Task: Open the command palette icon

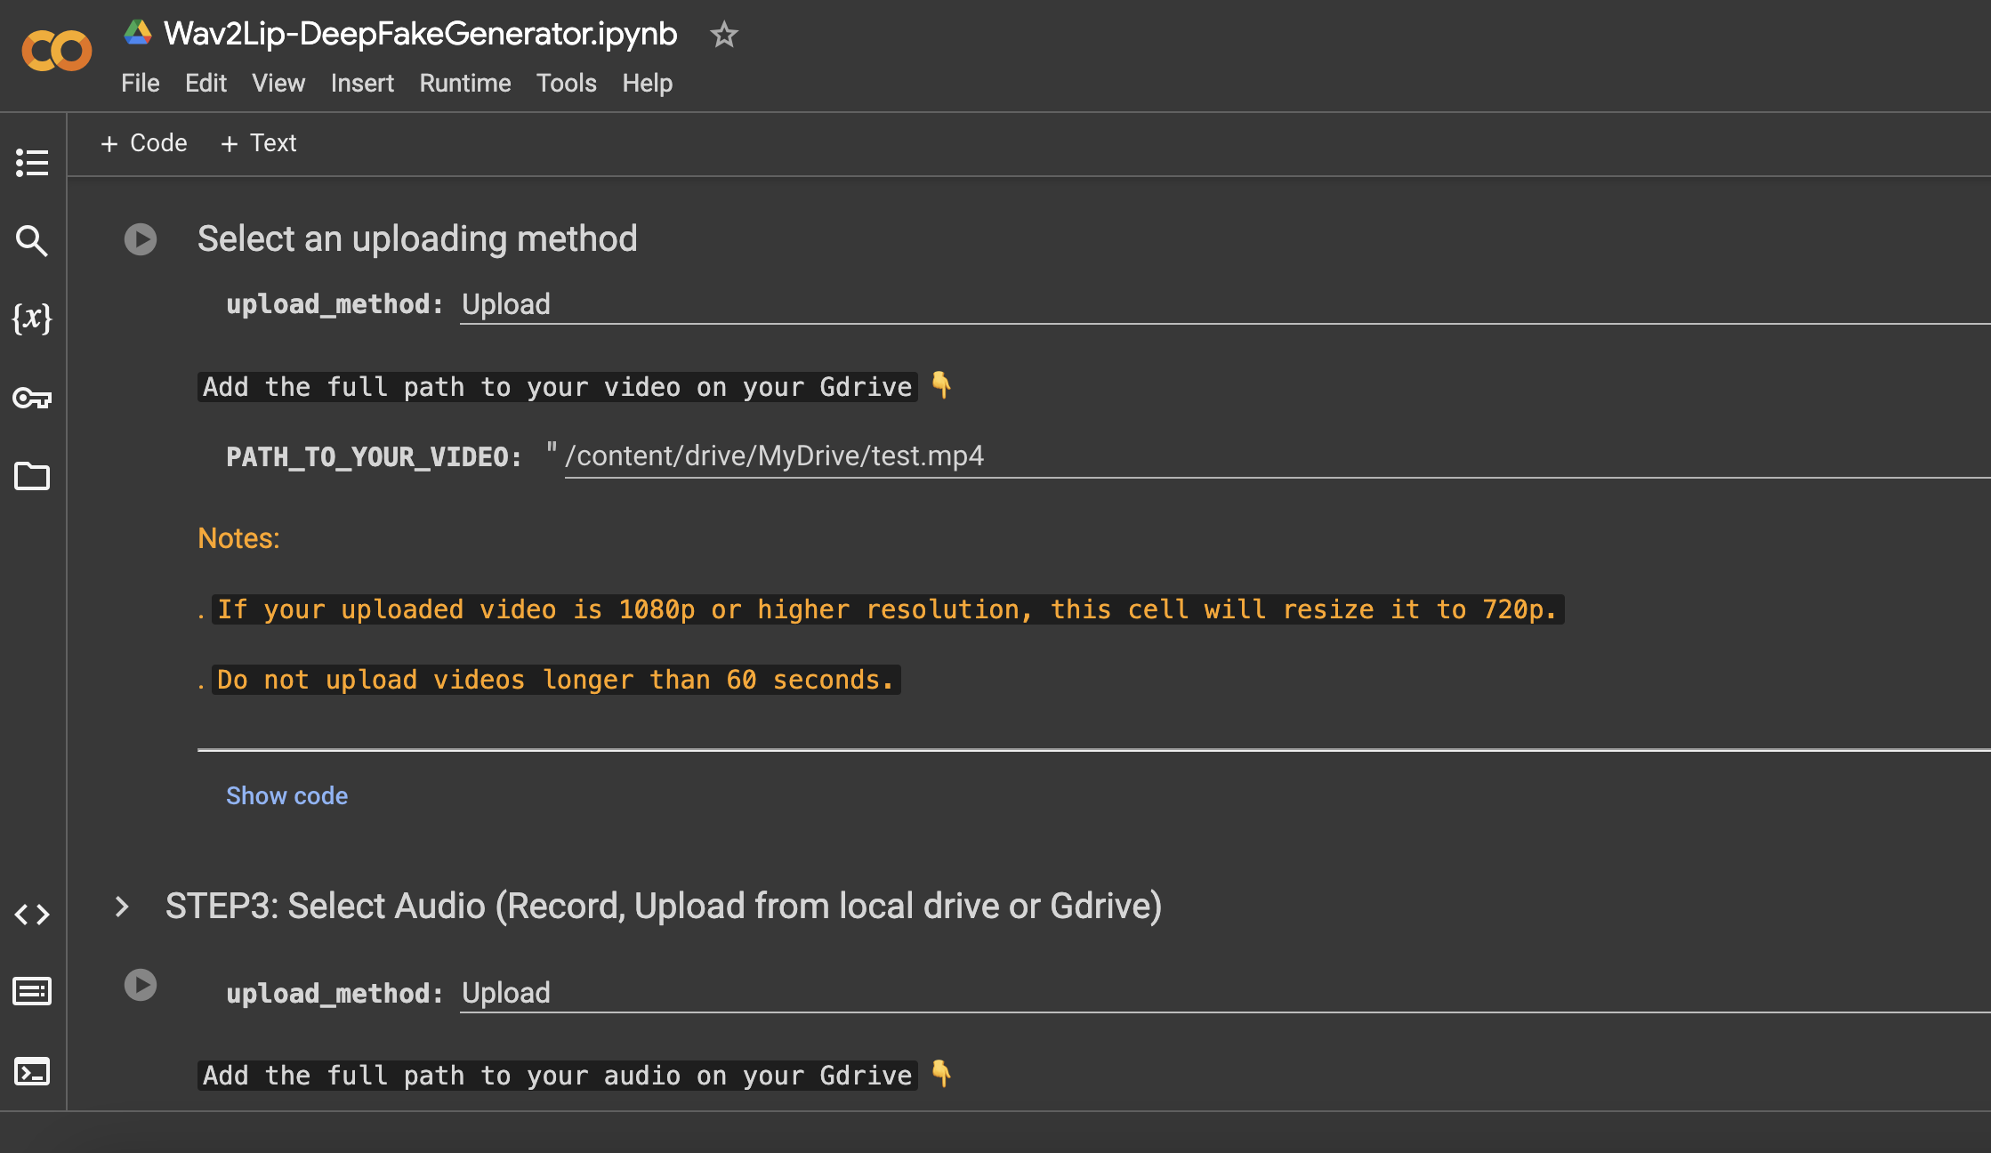Action: [32, 991]
